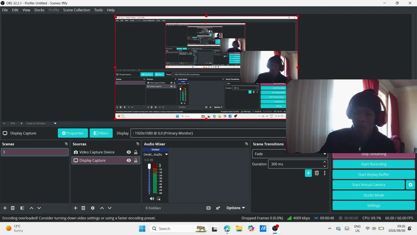Viewport: 417px width, 235px height.
Task: Mute Desktop Audio with the speaker icon
Action: click(152, 198)
